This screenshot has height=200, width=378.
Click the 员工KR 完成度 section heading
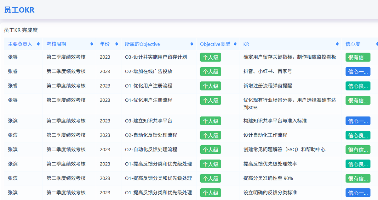(21, 30)
